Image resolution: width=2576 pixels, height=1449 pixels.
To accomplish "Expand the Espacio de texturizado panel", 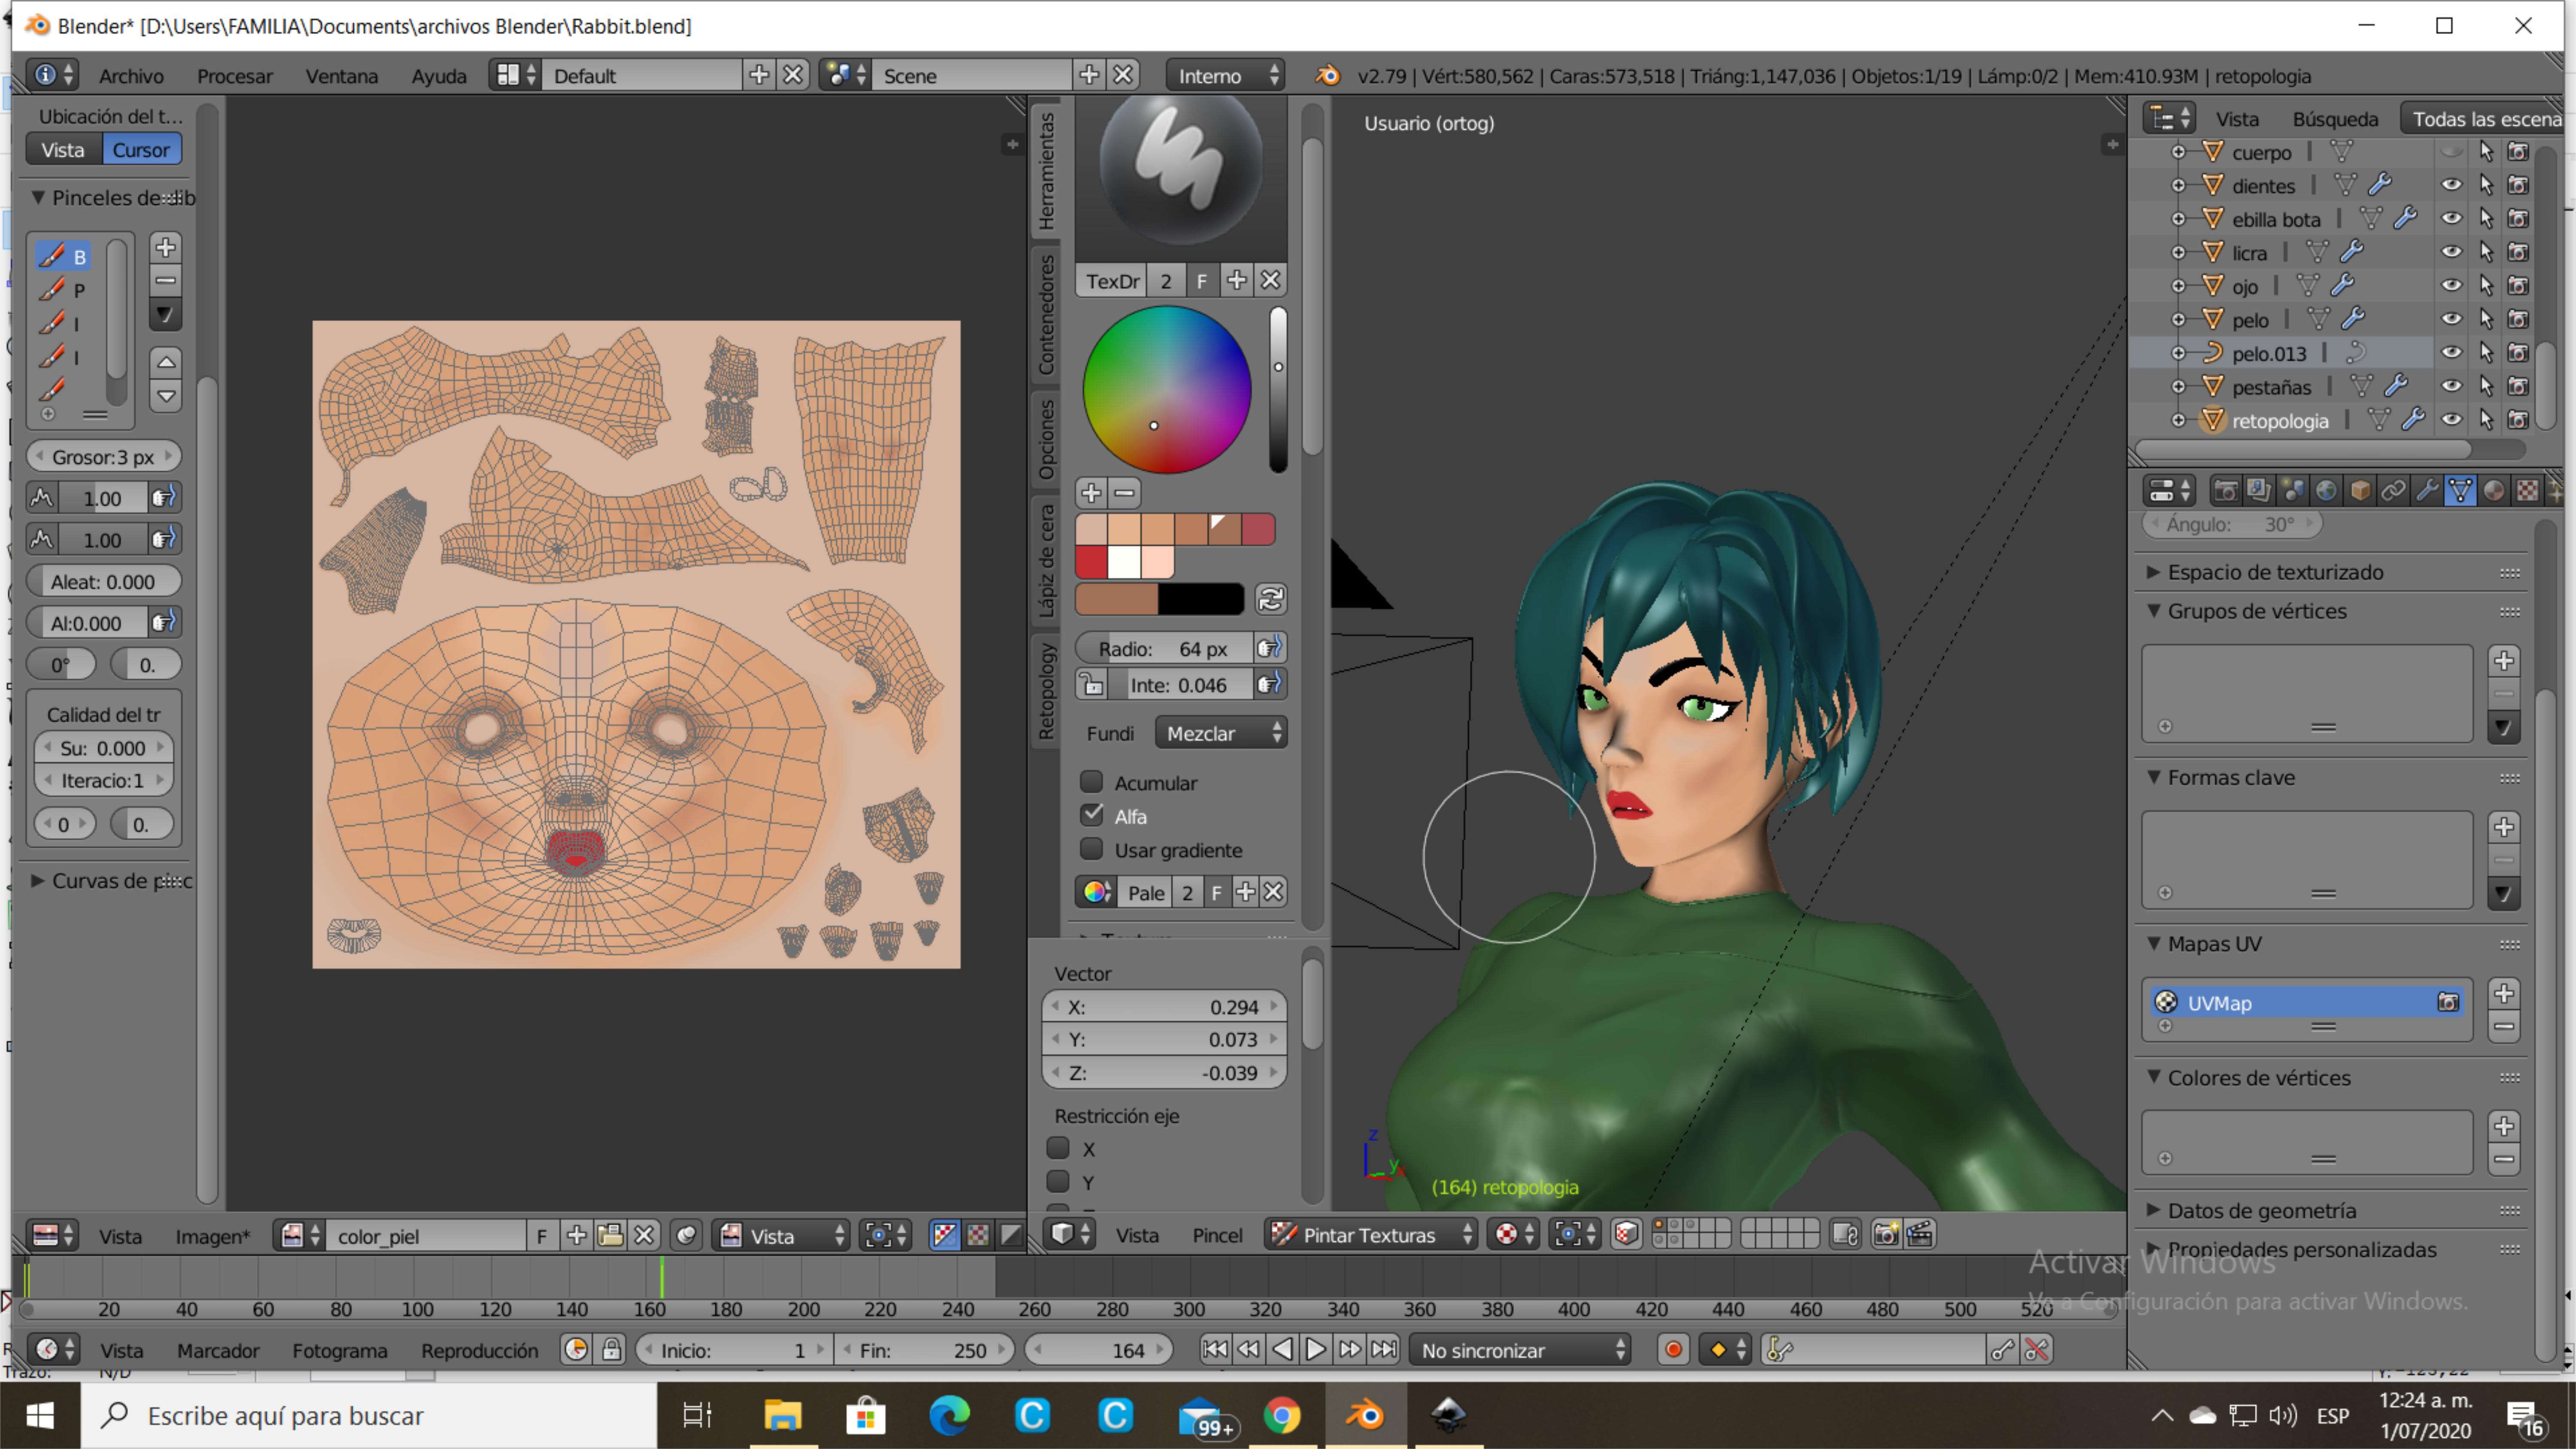I will point(2275,572).
